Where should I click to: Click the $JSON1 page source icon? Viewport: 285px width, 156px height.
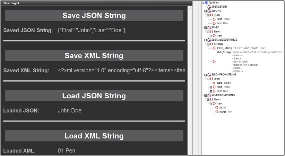[x=209, y=11]
